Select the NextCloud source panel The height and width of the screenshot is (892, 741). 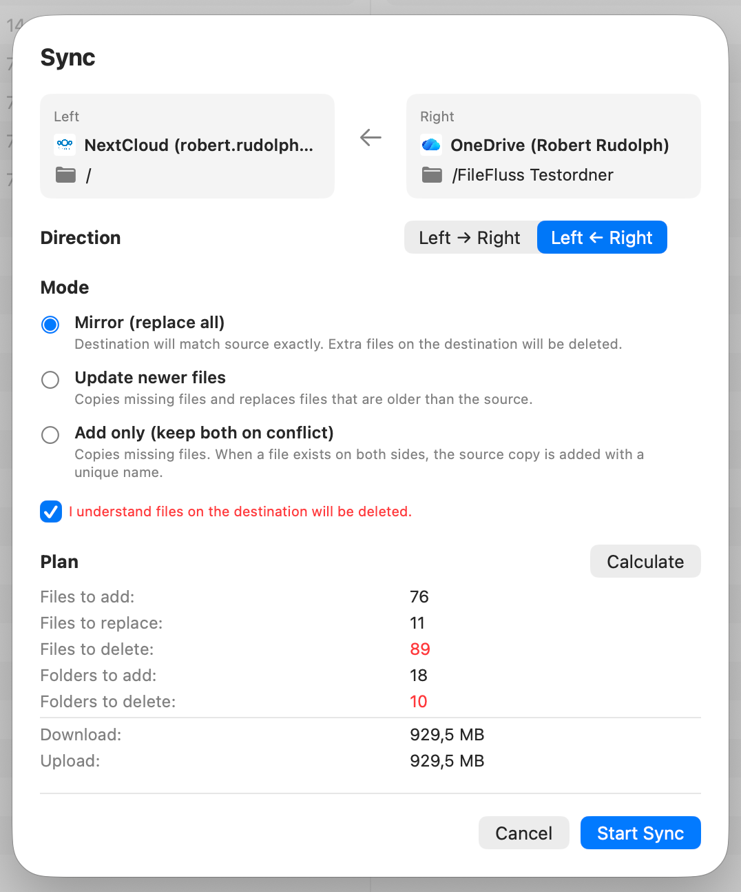tap(187, 145)
